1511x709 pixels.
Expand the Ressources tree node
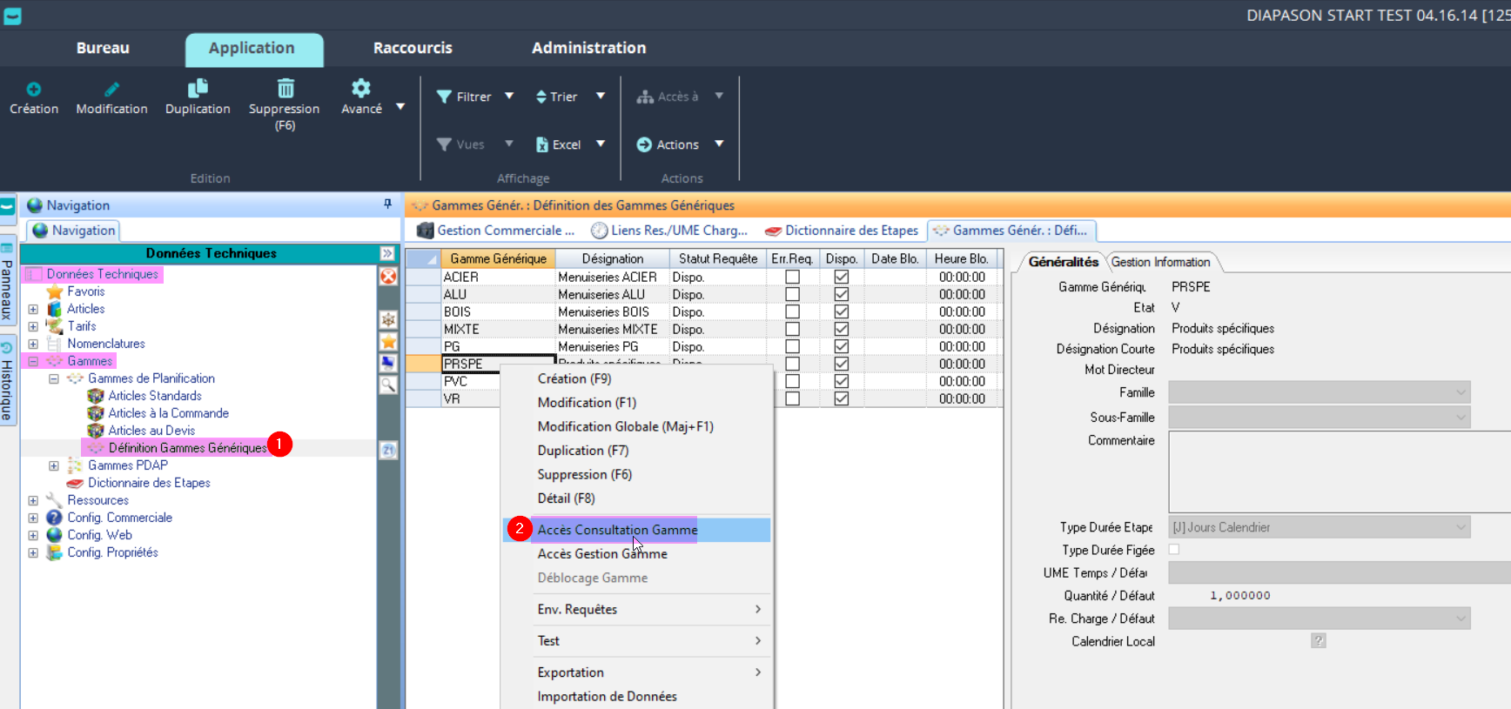tap(33, 500)
